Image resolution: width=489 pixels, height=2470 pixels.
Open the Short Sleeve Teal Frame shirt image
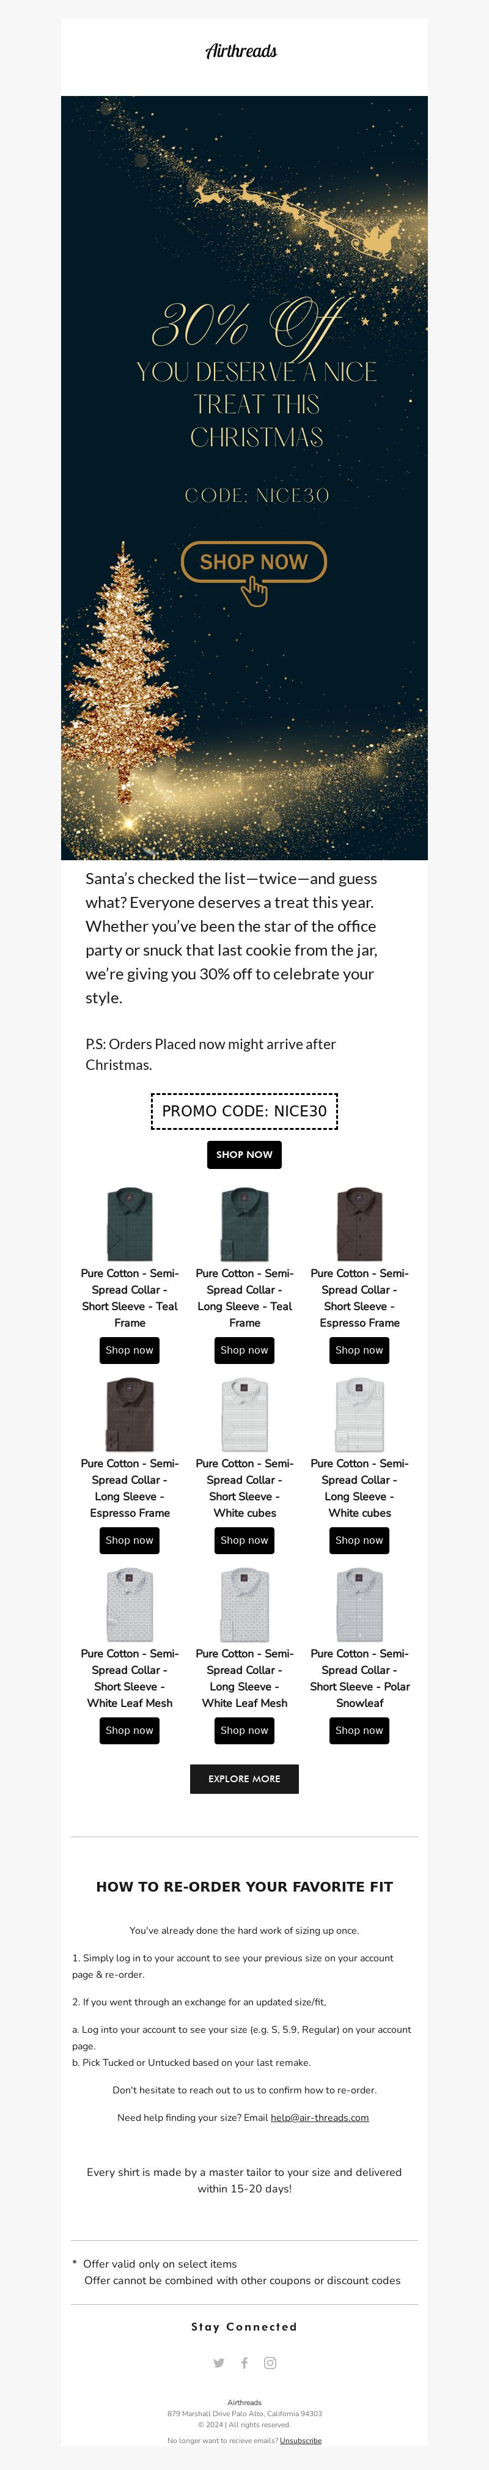[x=130, y=1225]
